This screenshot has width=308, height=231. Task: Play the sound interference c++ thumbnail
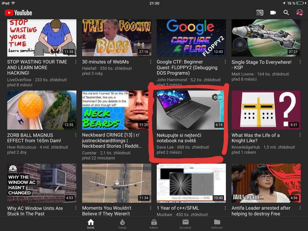tap(191, 183)
